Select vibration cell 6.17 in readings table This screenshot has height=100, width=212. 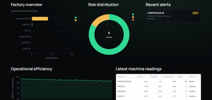pos(156,86)
